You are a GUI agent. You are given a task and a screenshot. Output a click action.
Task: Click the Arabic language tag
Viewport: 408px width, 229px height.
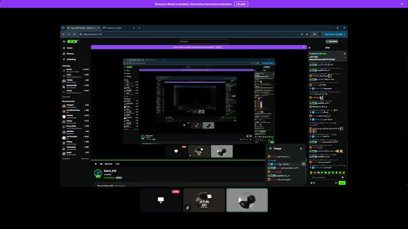click(x=119, y=177)
